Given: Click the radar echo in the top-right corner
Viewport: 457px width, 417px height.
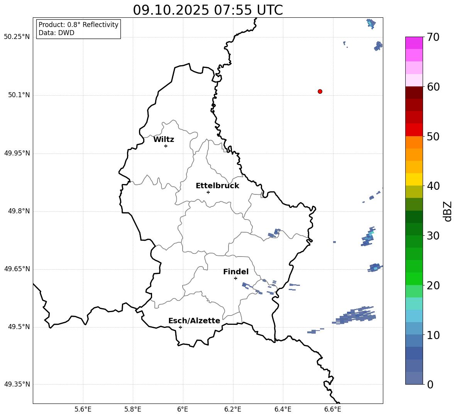Looking at the screenshot, I should [x=371, y=24].
